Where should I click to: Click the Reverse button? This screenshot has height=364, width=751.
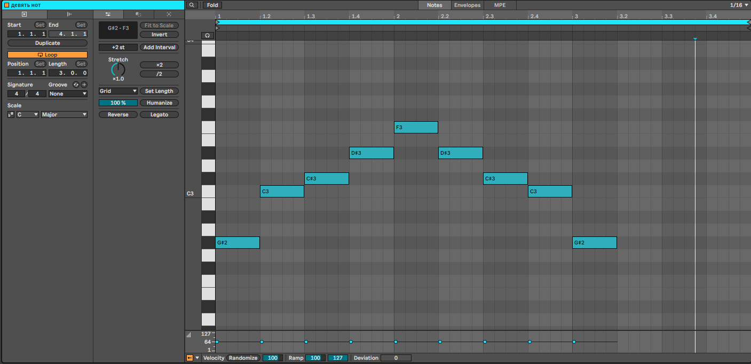click(x=118, y=115)
